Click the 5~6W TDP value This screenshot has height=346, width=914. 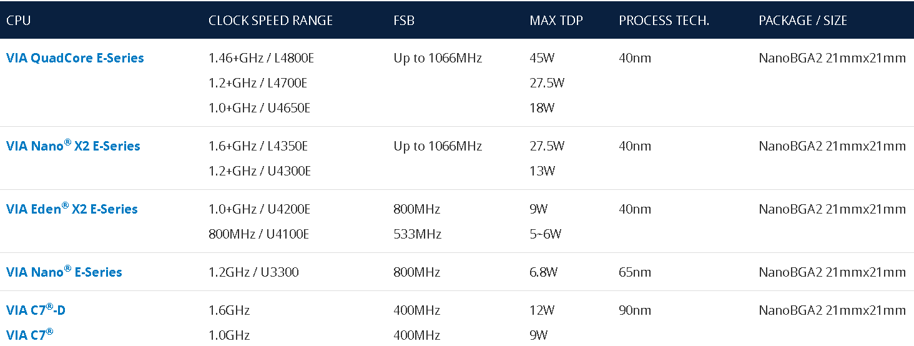point(545,234)
